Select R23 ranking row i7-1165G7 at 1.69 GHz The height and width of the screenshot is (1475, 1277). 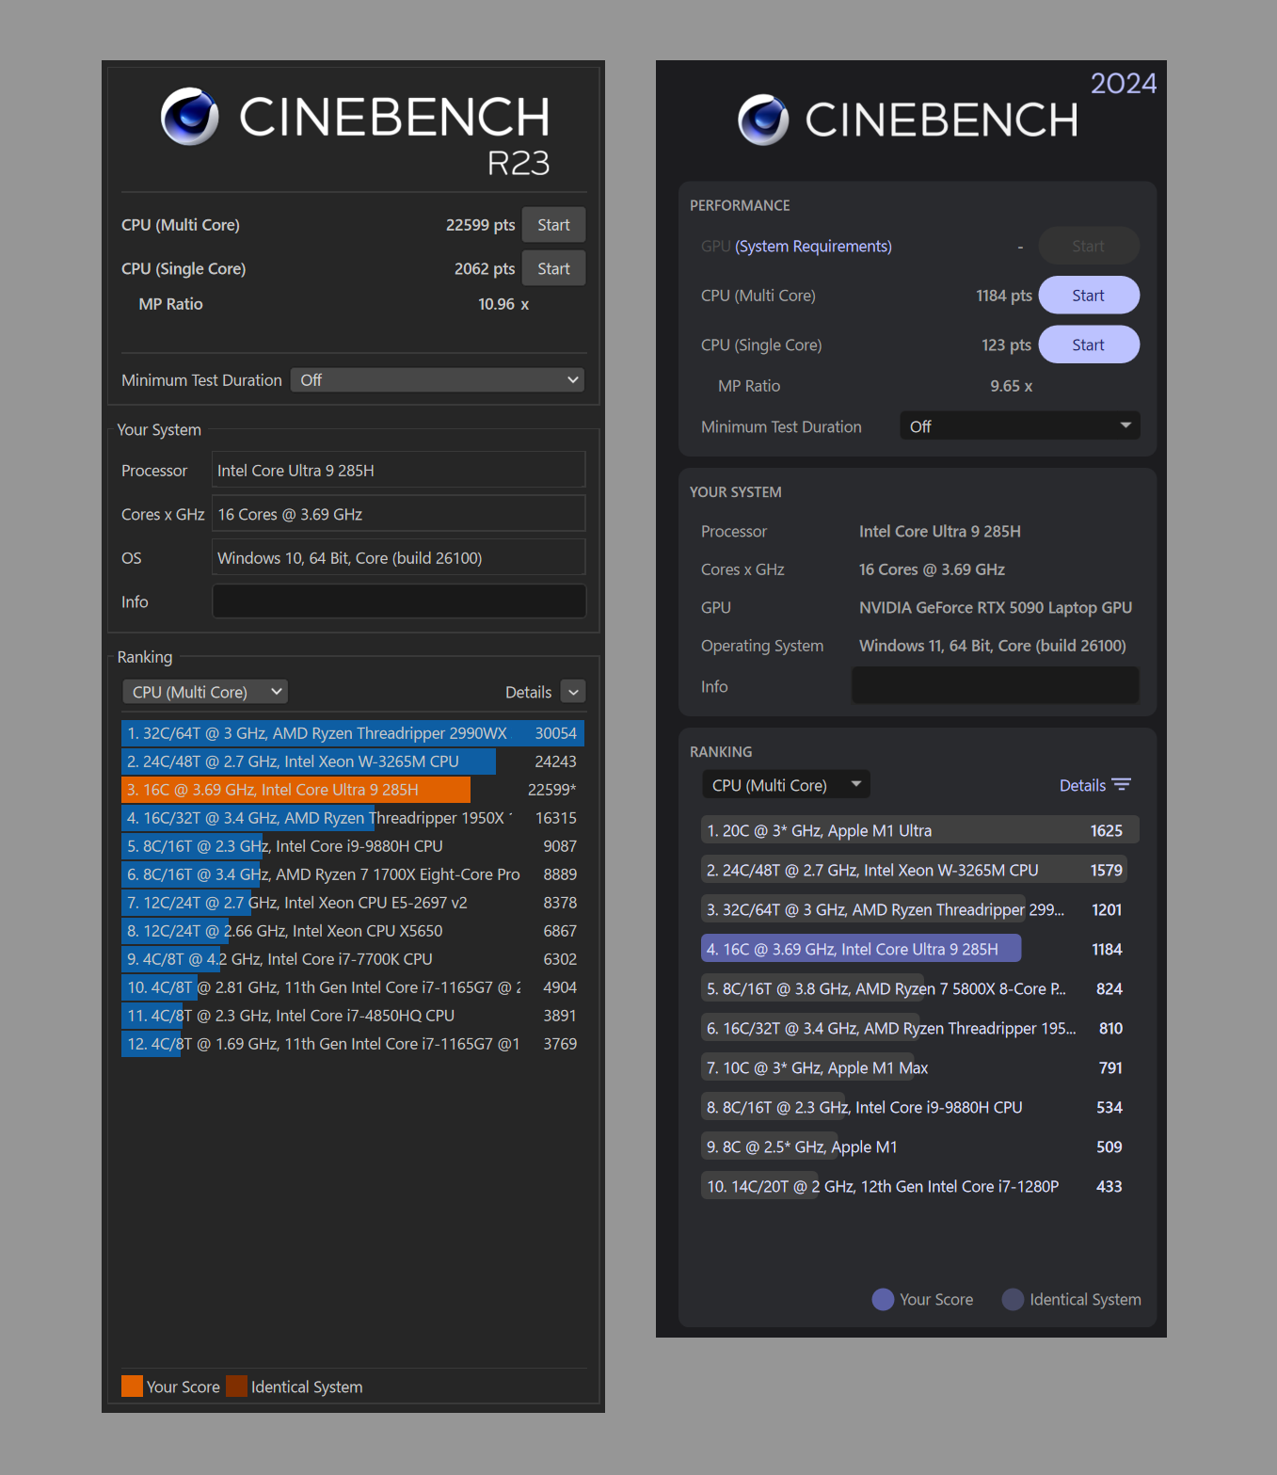pyautogui.click(x=353, y=1044)
